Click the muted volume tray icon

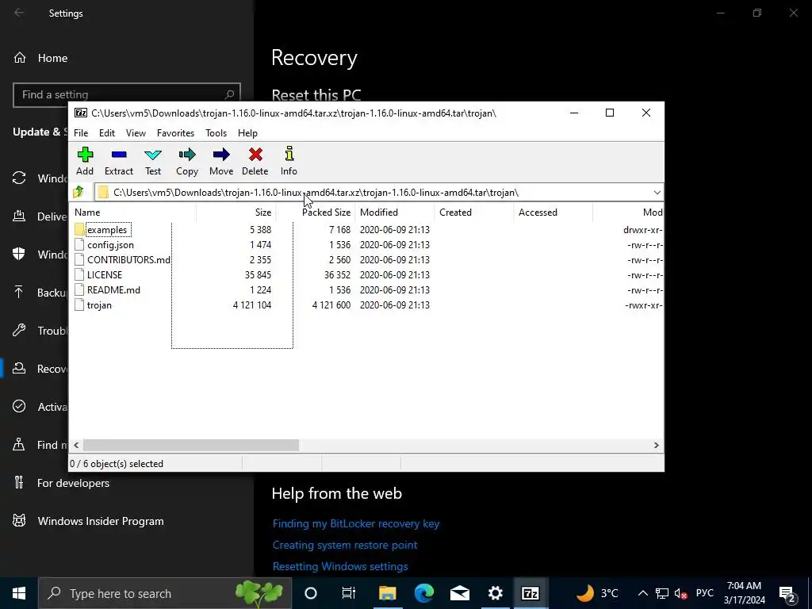[681, 593]
